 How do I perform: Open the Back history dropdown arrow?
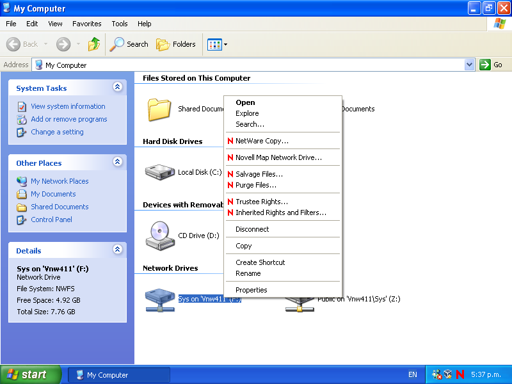click(45, 44)
